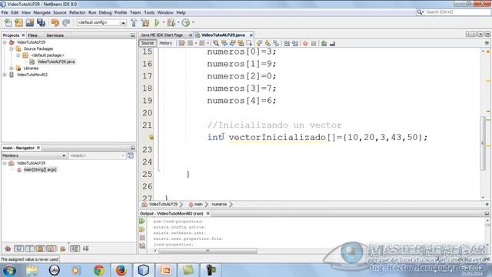
Task: Click the Shift Line Right editor icon
Action: [x=294, y=43]
